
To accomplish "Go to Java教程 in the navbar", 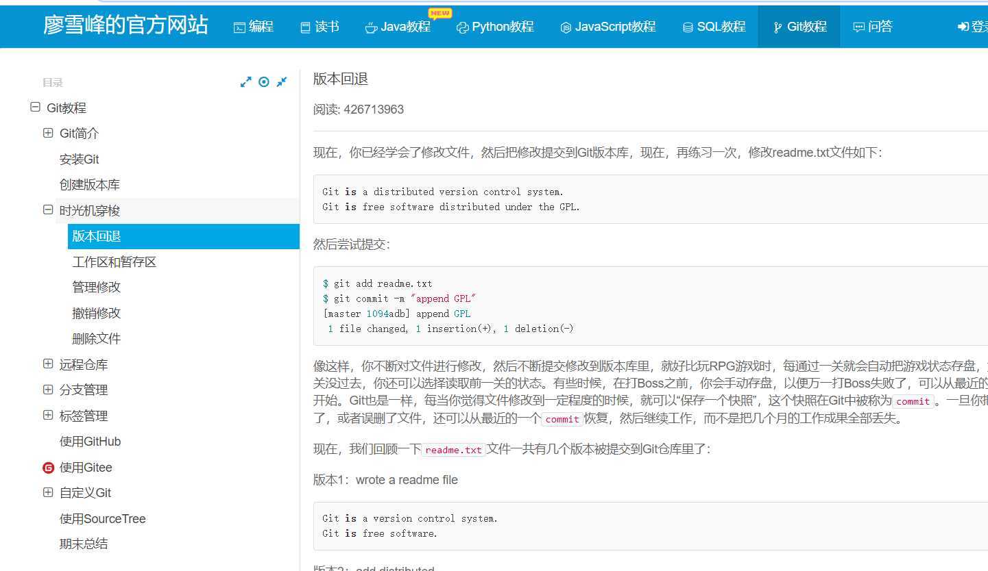I will (x=398, y=27).
